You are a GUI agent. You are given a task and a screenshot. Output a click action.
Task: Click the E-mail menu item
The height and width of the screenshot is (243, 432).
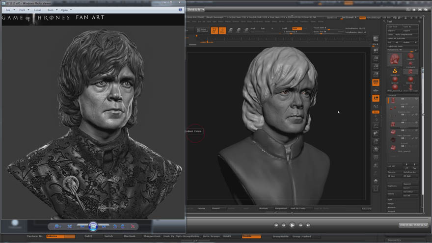(37, 10)
